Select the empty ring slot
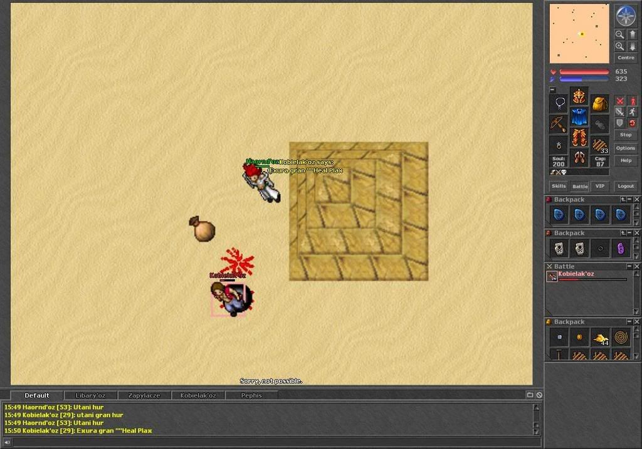This screenshot has width=642, height=449. coord(559,145)
